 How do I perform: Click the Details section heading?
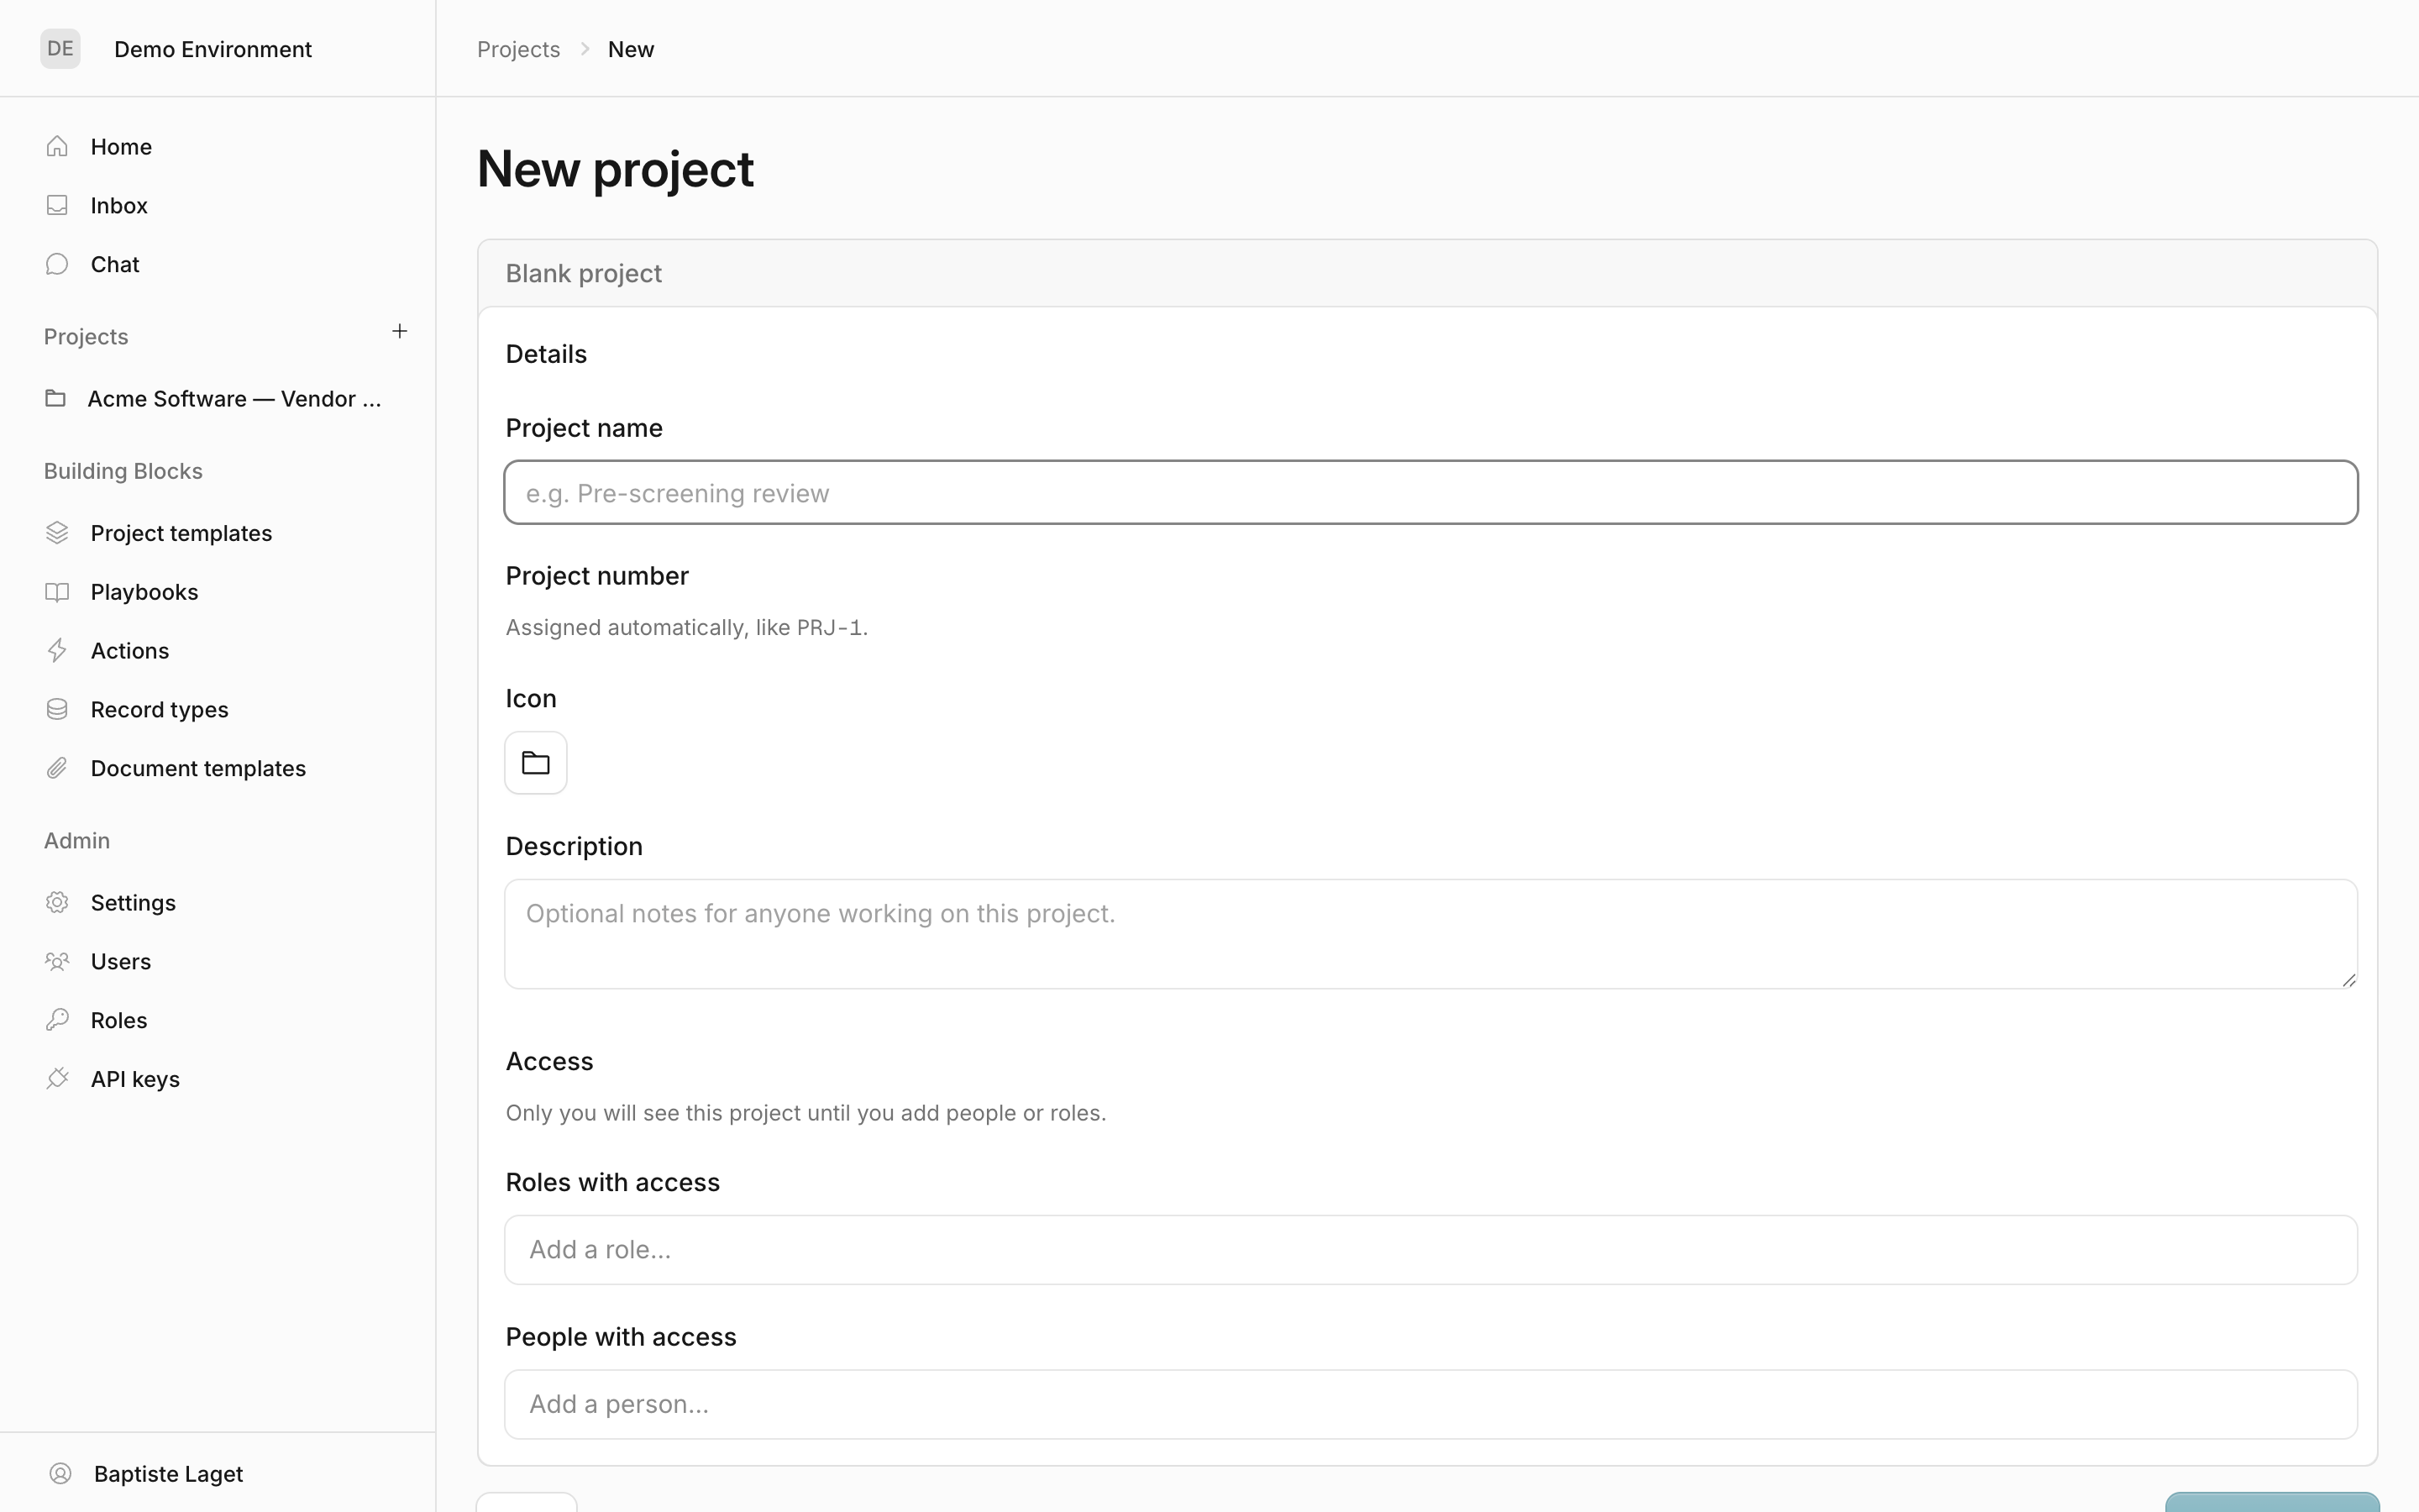546,354
